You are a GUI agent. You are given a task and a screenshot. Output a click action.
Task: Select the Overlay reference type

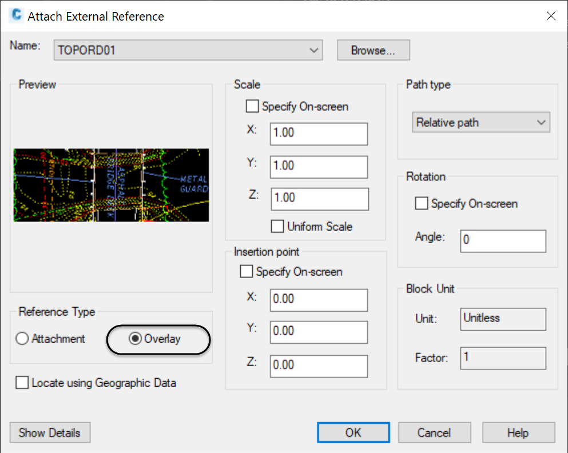[x=136, y=339]
